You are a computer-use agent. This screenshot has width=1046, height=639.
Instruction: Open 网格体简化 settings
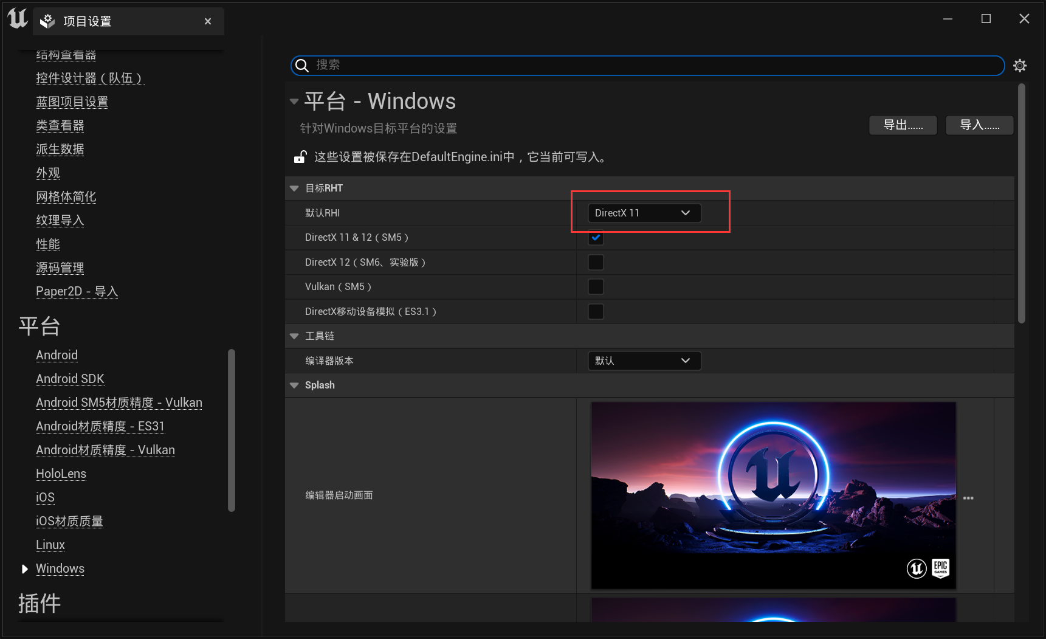tap(66, 196)
